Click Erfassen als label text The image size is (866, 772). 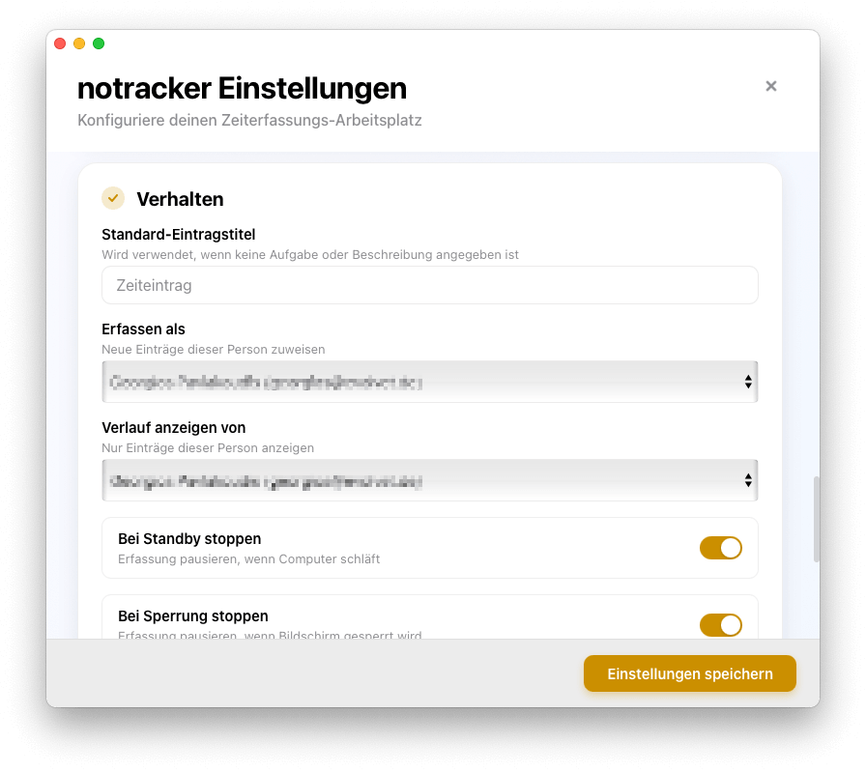[143, 329]
